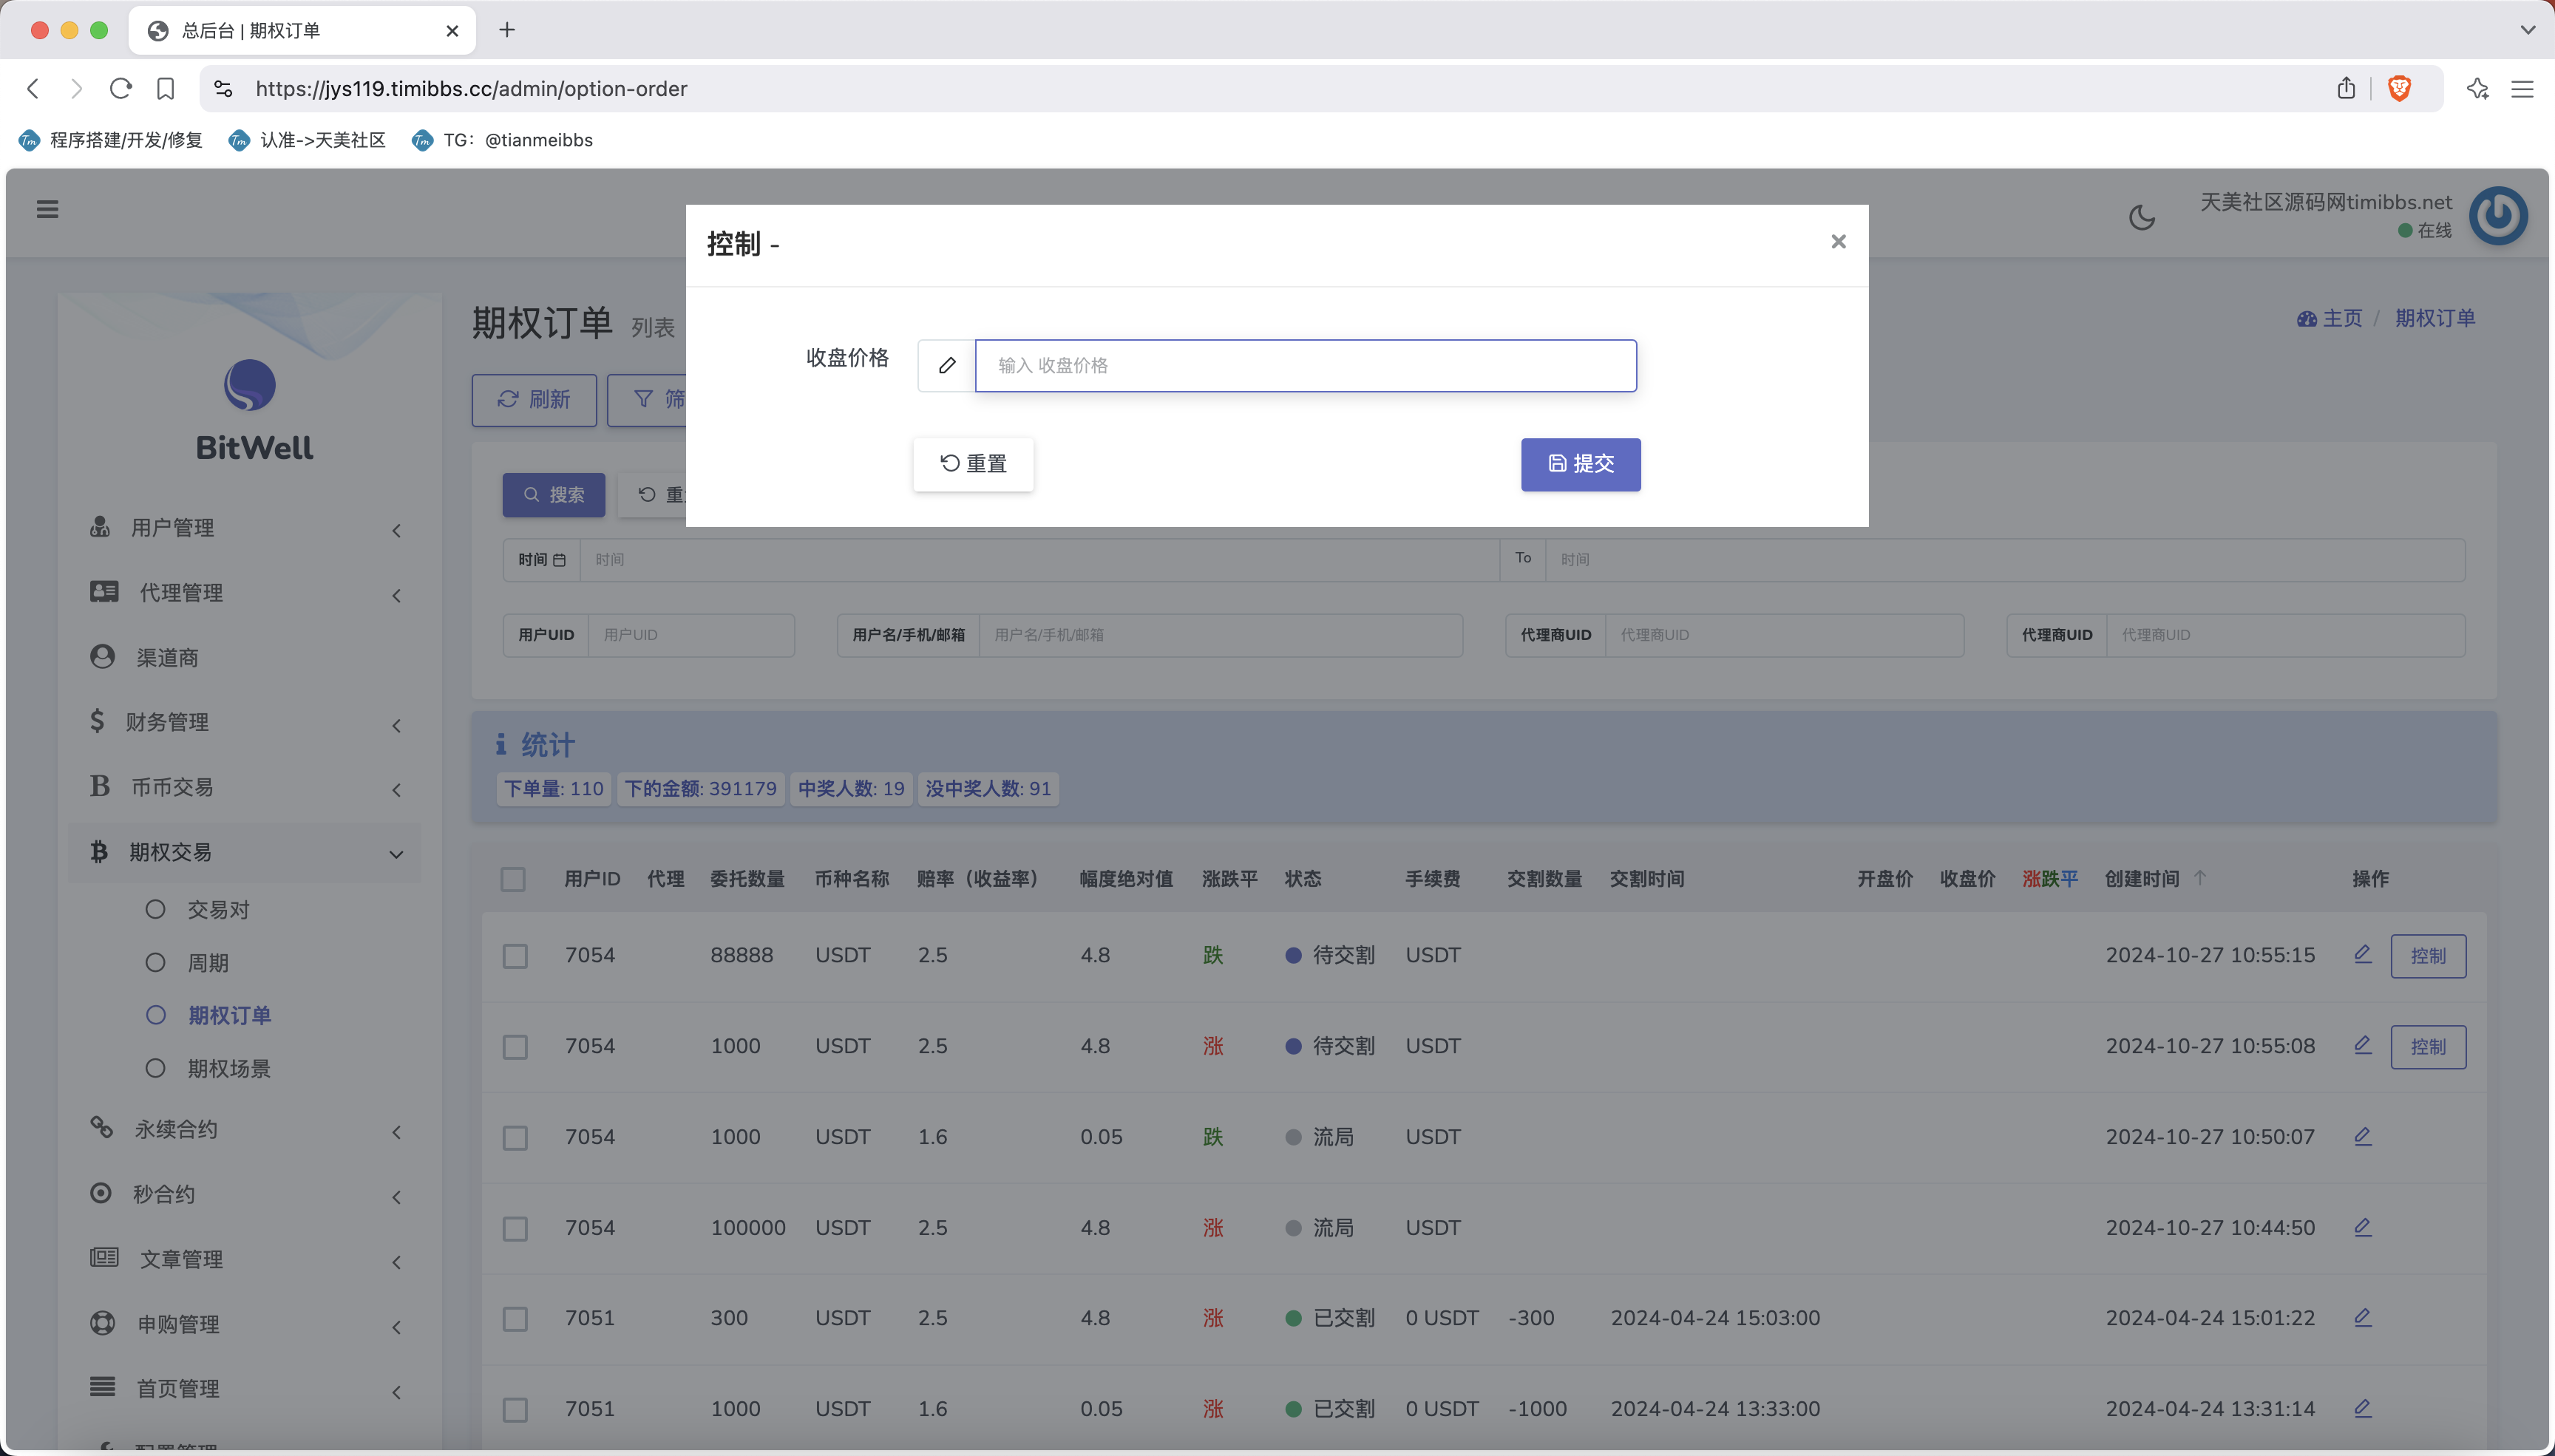The width and height of the screenshot is (2555, 1456).
Task: Go back with browser back arrow
Action: [33, 89]
